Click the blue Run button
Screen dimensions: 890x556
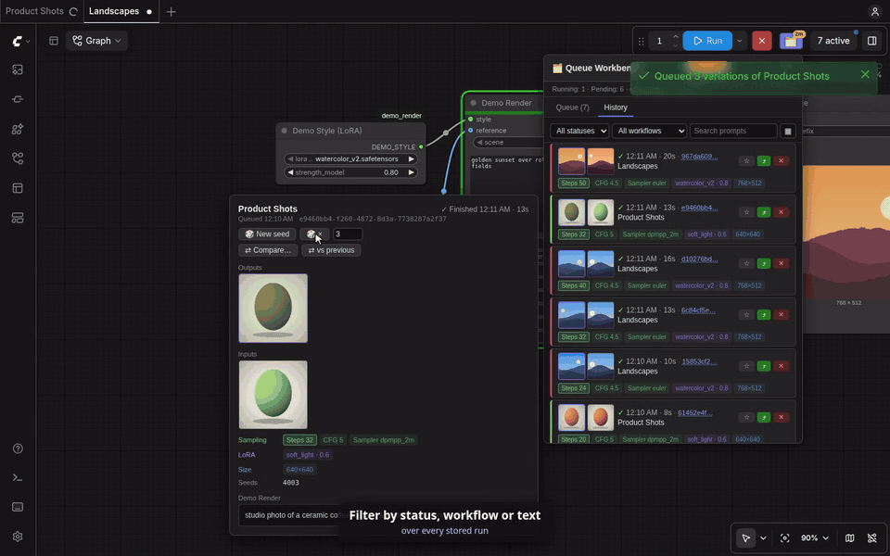click(x=707, y=41)
